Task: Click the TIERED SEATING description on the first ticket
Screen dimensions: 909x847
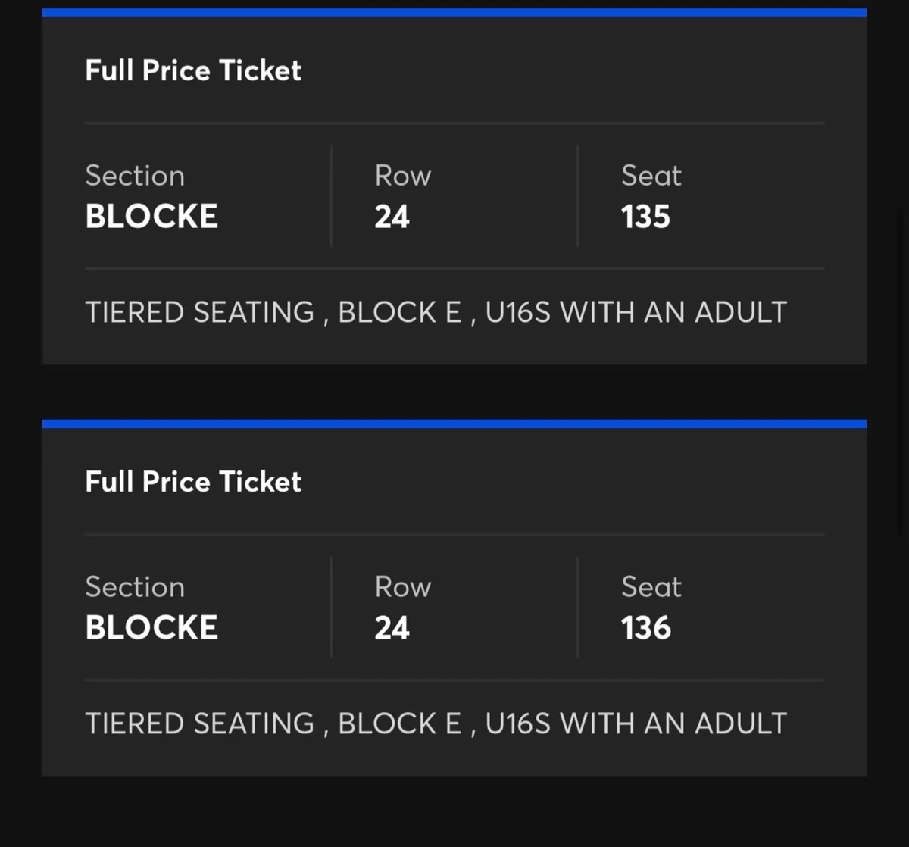Action: pos(199,311)
